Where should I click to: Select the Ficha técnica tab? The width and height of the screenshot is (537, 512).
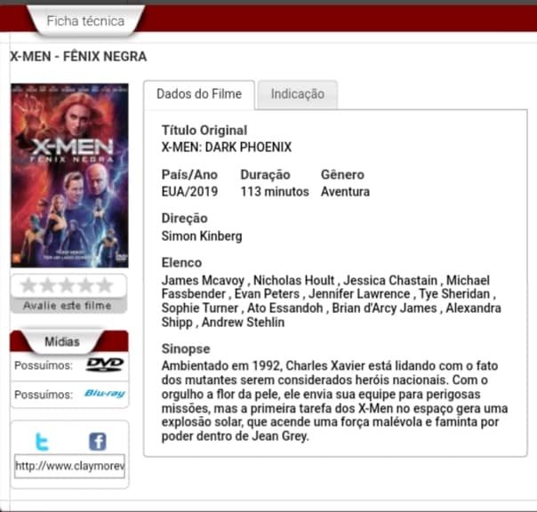tap(85, 21)
